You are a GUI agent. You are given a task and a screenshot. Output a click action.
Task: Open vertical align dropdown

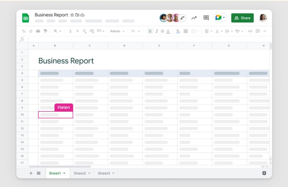click(x=219, y=31)
